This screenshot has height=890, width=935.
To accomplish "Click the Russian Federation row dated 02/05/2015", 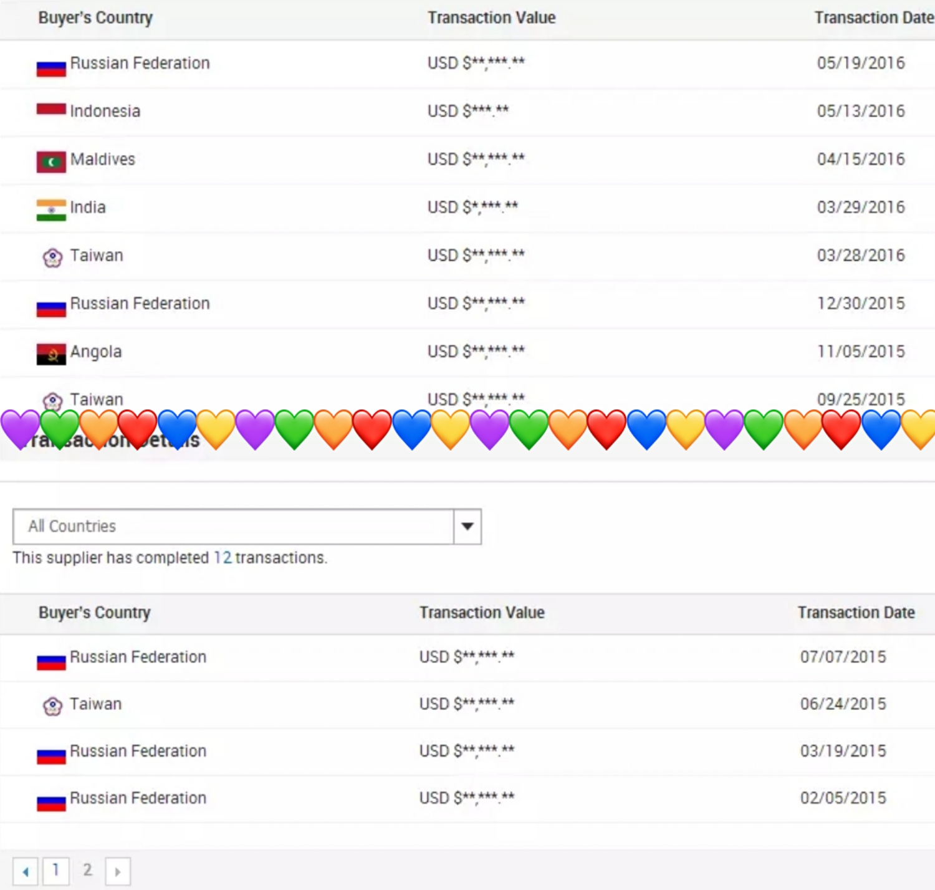I will point(138,798).
